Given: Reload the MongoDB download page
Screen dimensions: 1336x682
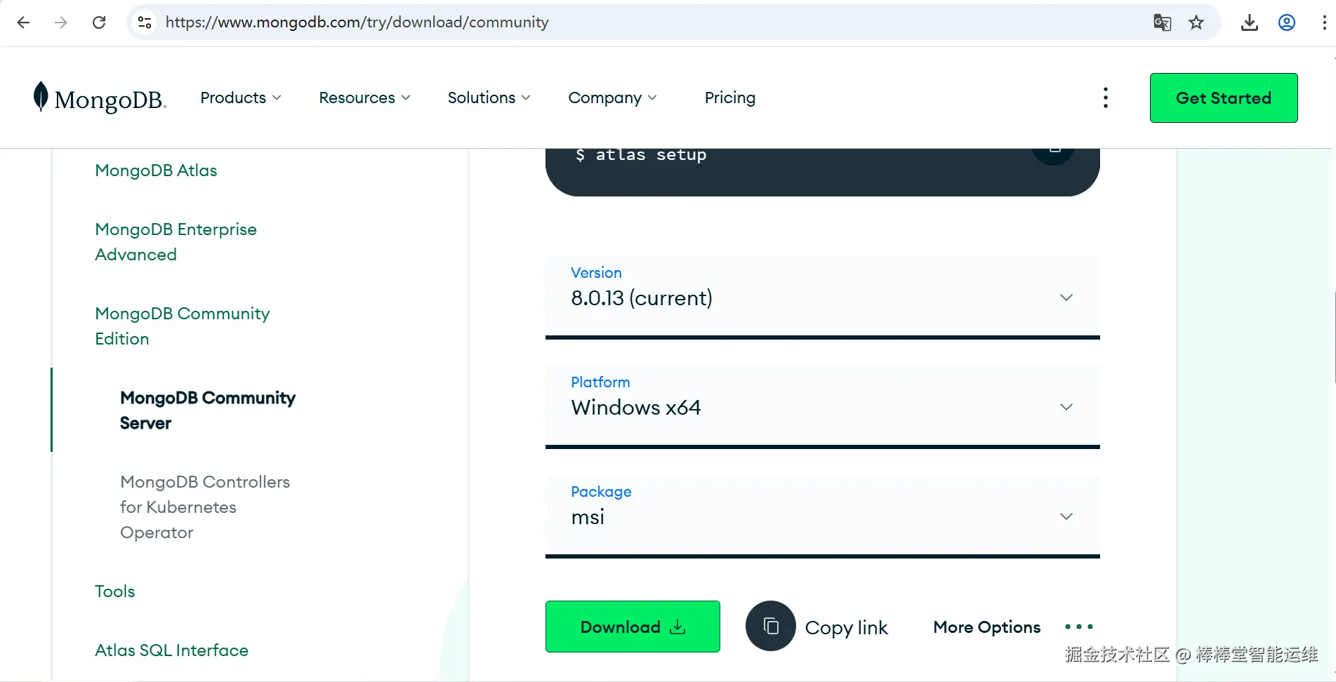Looking at the screenshot, I should (99, 22).
